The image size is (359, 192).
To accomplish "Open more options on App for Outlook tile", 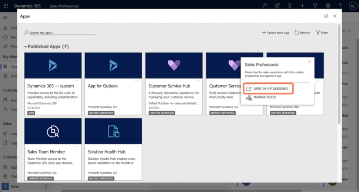I will [137, 81].
